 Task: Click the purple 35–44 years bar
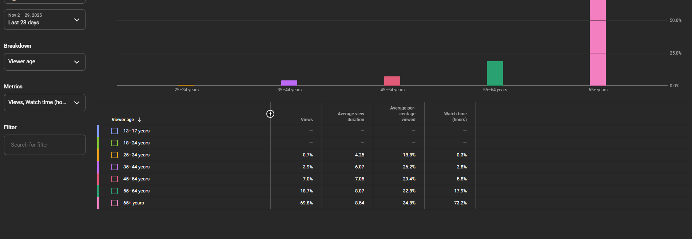[x=289, y=83]
